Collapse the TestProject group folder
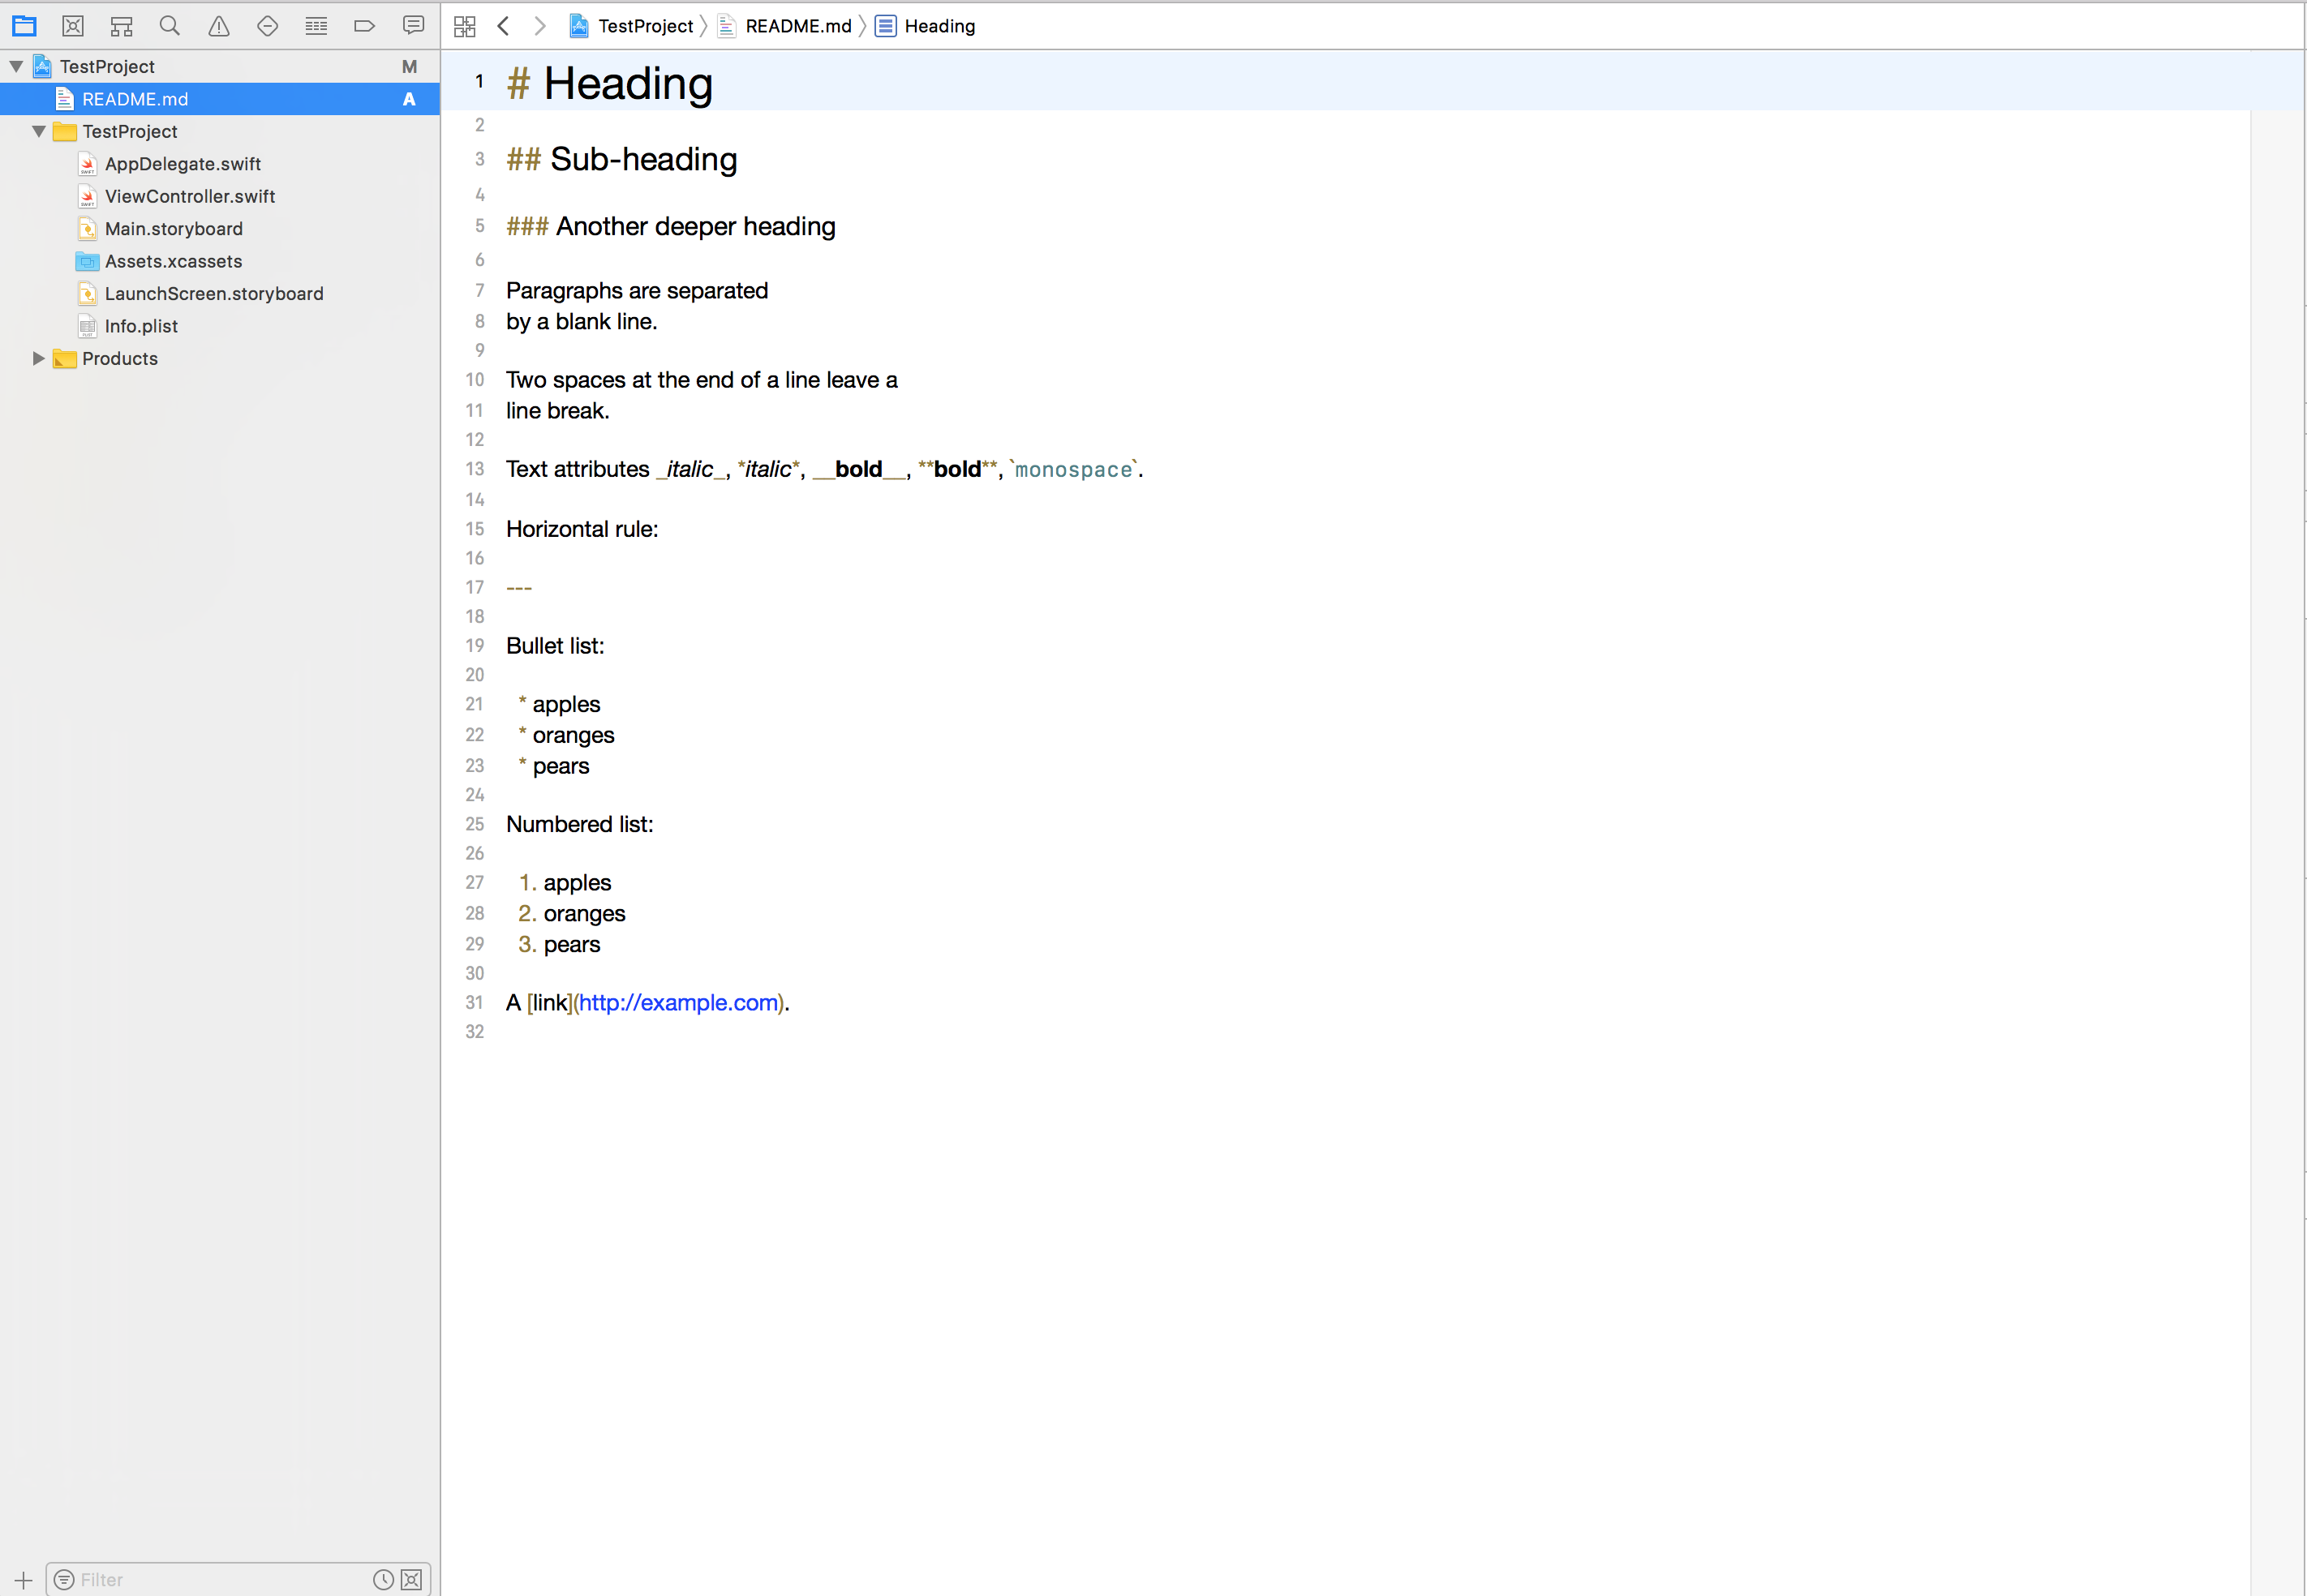 [38, 131]
